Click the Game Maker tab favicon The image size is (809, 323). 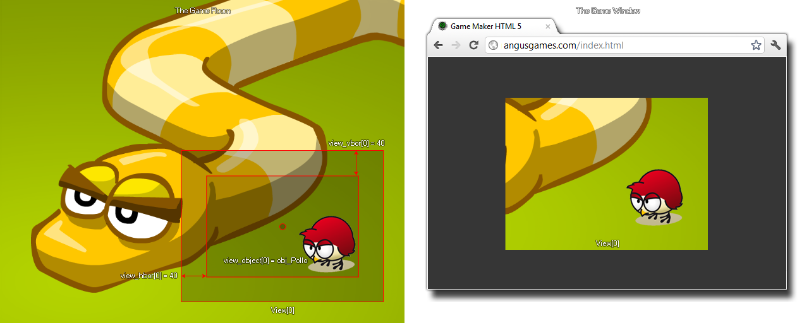tap(442, 26)
